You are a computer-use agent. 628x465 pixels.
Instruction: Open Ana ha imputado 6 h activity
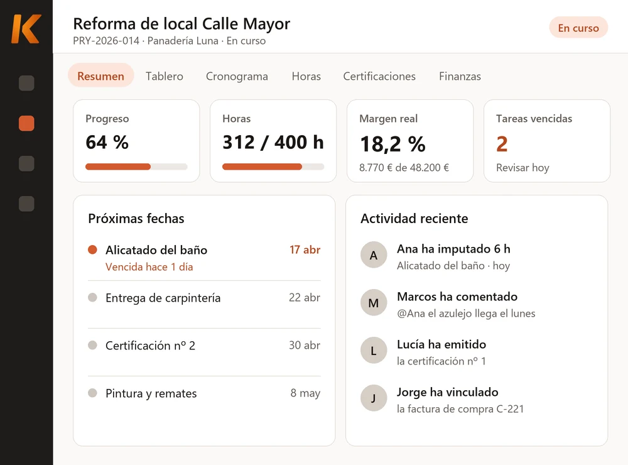453,249
